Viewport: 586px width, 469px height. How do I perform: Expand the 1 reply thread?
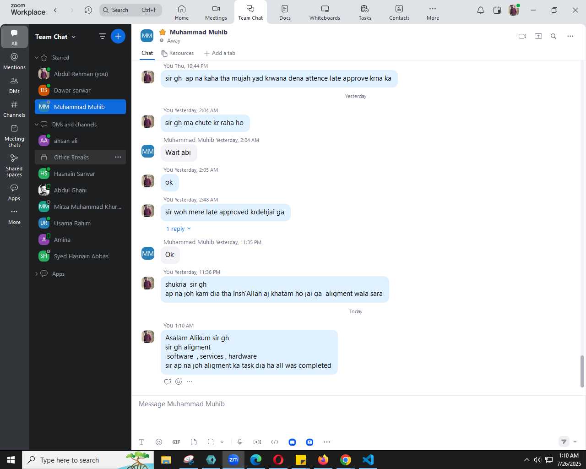coord(179,229)
